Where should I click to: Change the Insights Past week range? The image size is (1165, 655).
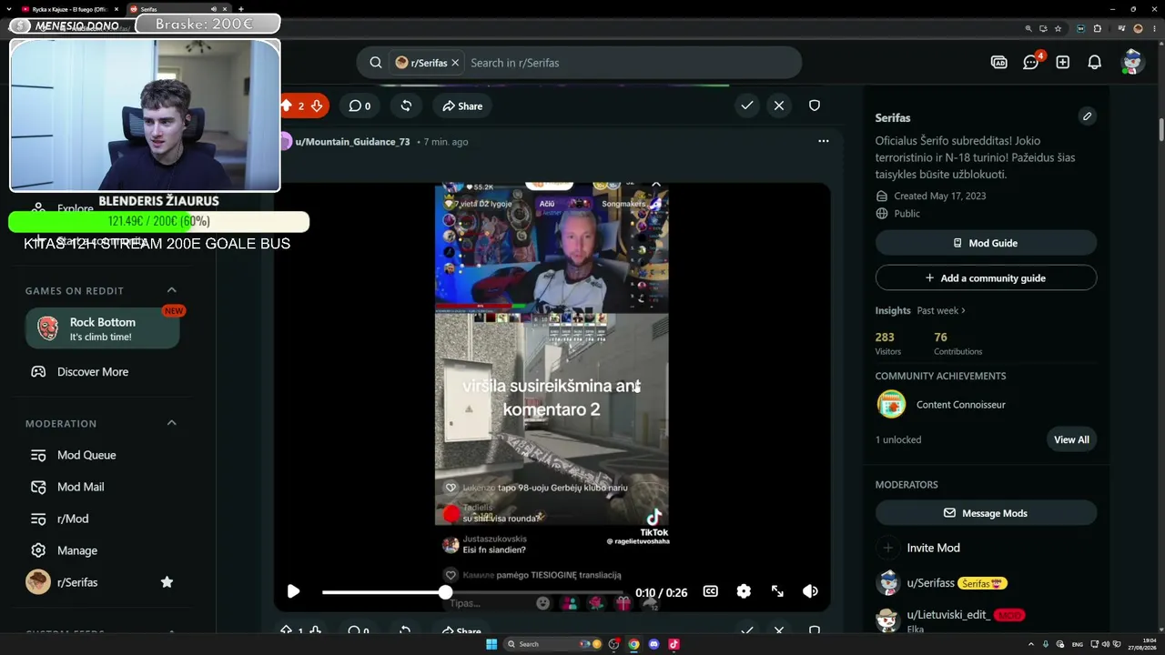coord(941,310)
